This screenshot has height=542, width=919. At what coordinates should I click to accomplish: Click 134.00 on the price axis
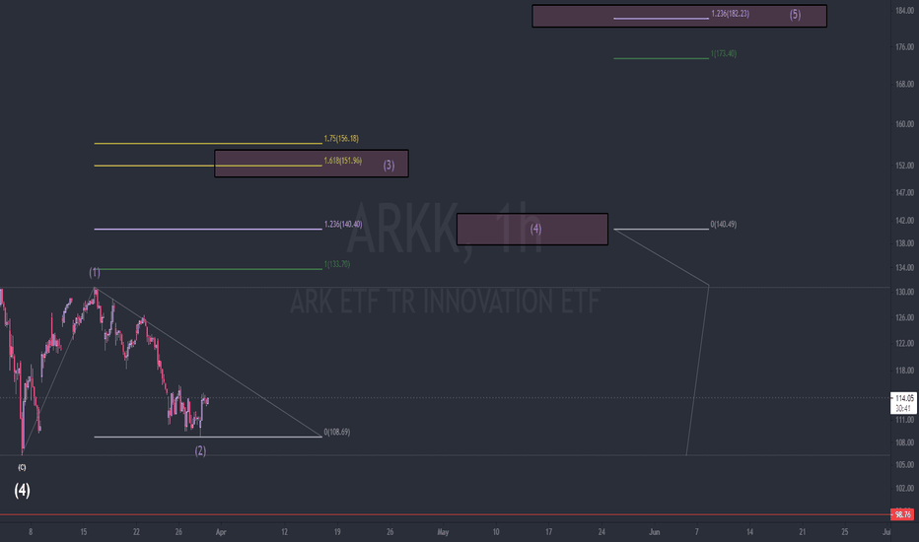click(905, 268)
